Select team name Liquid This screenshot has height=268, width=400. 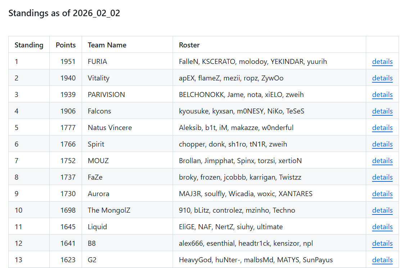pyautogui.click(x=97, y=227)
